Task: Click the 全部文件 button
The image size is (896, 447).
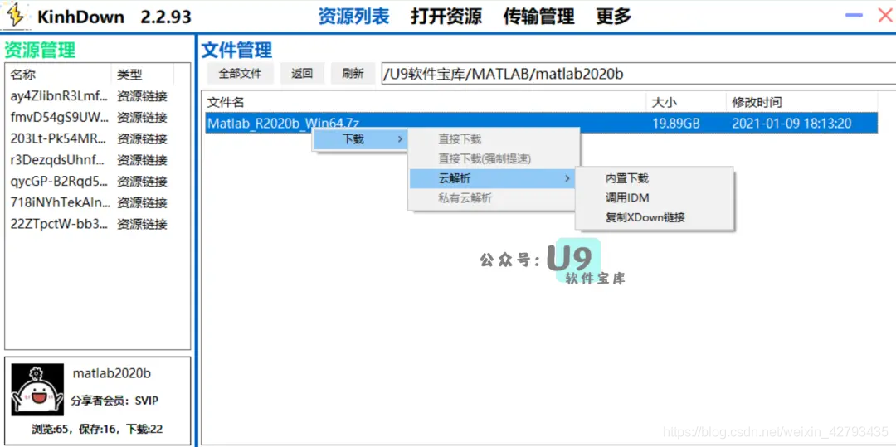Action: click(240, 74)
